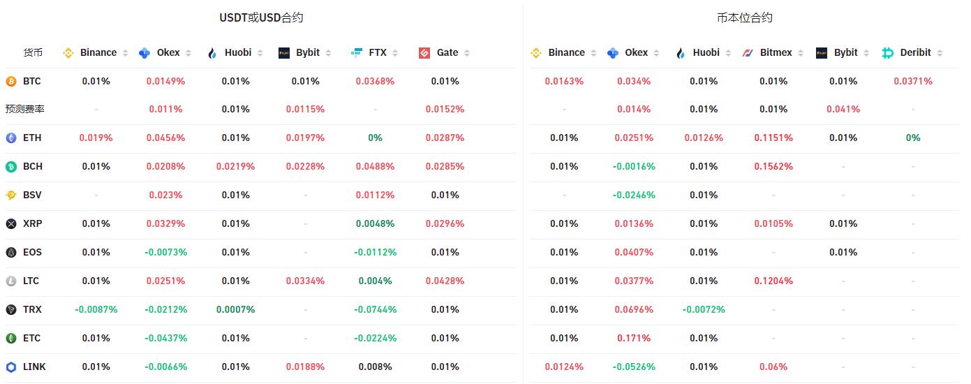Click the TRX coin icon
The width and height of the screenshot is (971, 384).
[11, 310]
